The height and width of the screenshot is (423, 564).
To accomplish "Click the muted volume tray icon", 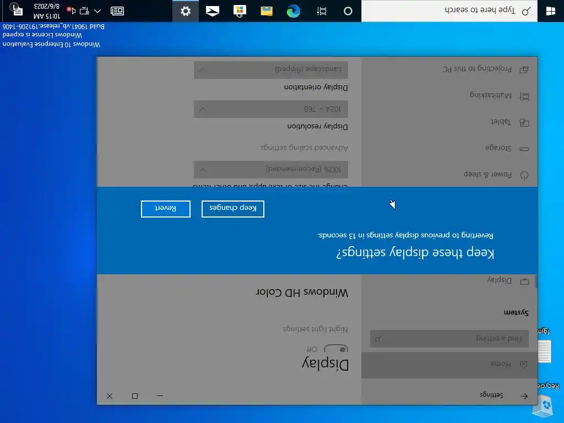I will point(71,11).
